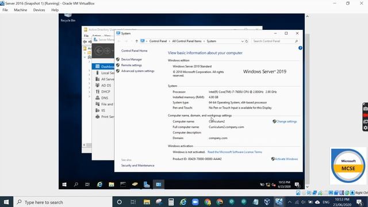
Task: Open File menu in Active Directory window
Action: pos(86,36)
